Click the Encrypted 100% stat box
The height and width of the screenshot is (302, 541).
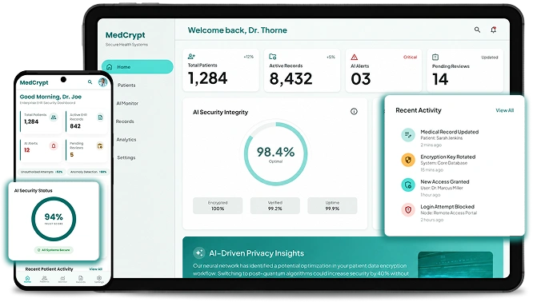[218, 205]
